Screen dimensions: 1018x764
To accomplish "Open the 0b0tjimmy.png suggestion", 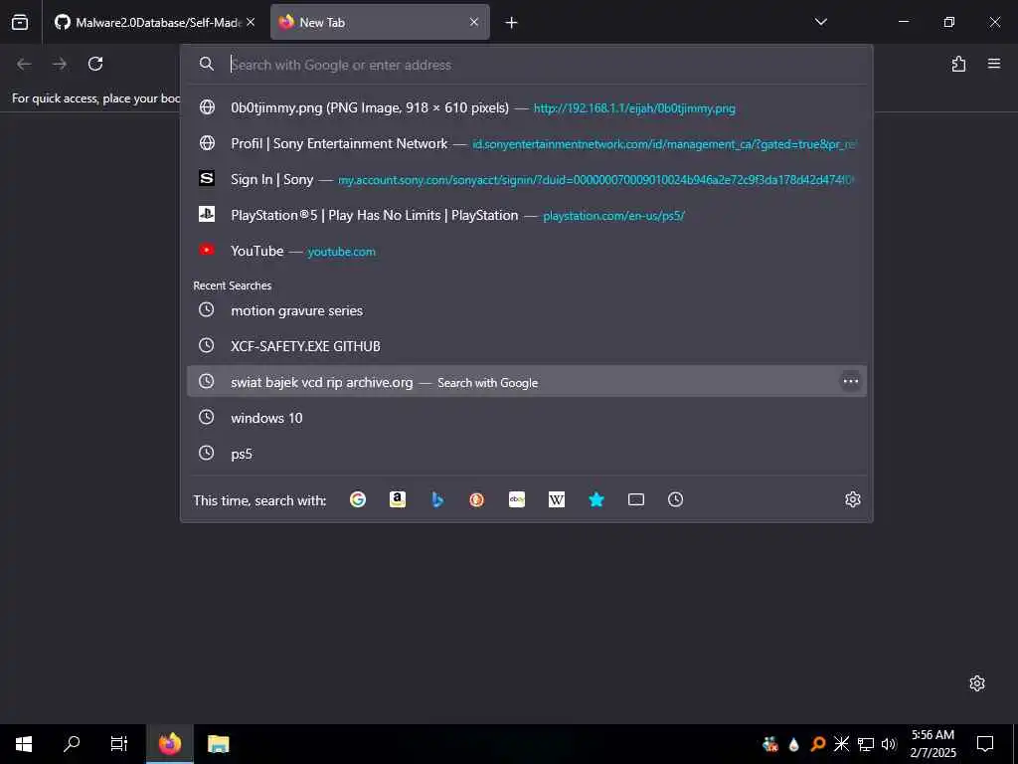I will 527,107.
